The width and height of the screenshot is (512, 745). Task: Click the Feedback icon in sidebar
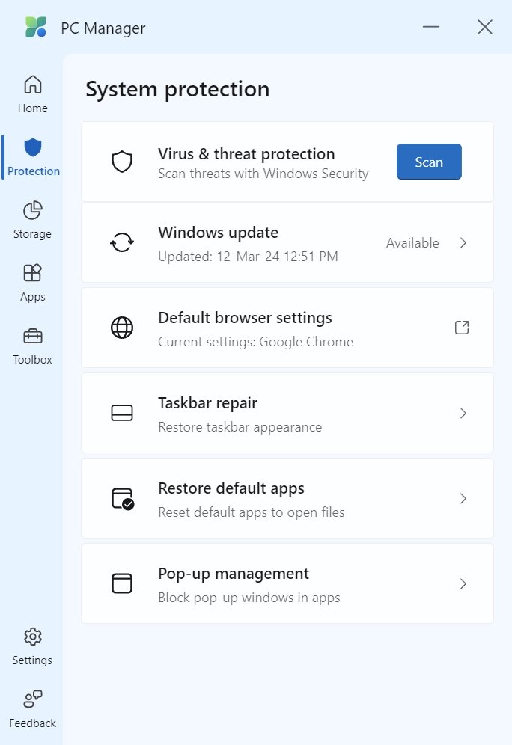pos(33,699)
